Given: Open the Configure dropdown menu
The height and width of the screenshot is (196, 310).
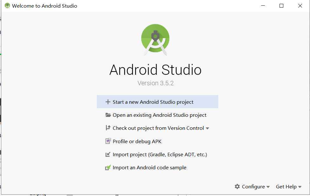Looking at the screenshot, I should [252, 186].
